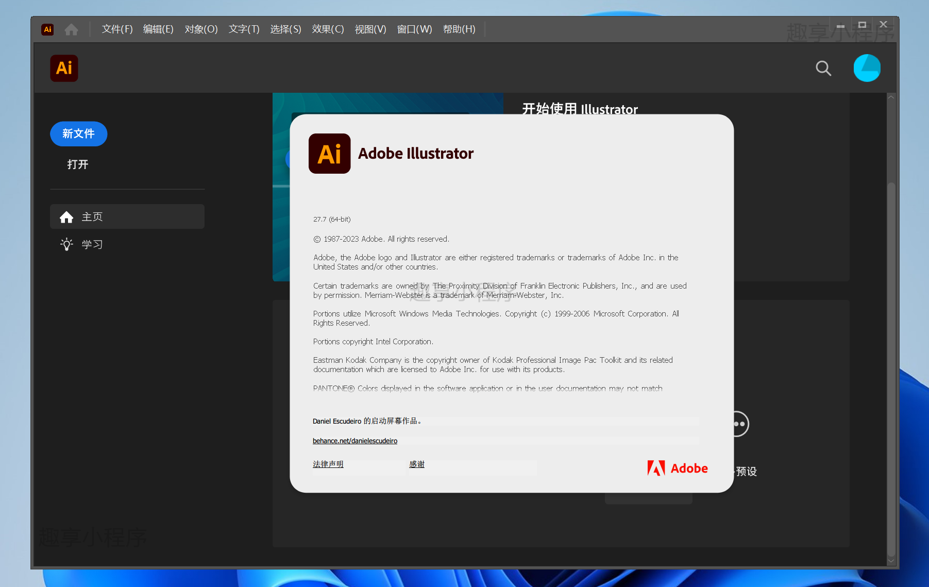Click the Adobe Illustrator dialog title
The image size is (929, 587).
click(x=416, y=154)
